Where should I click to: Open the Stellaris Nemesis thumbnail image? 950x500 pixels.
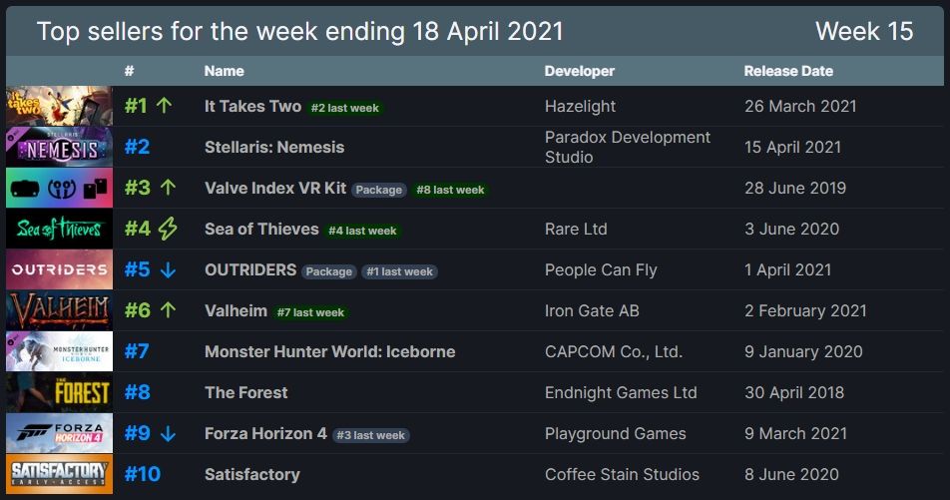tap(59, 147)
